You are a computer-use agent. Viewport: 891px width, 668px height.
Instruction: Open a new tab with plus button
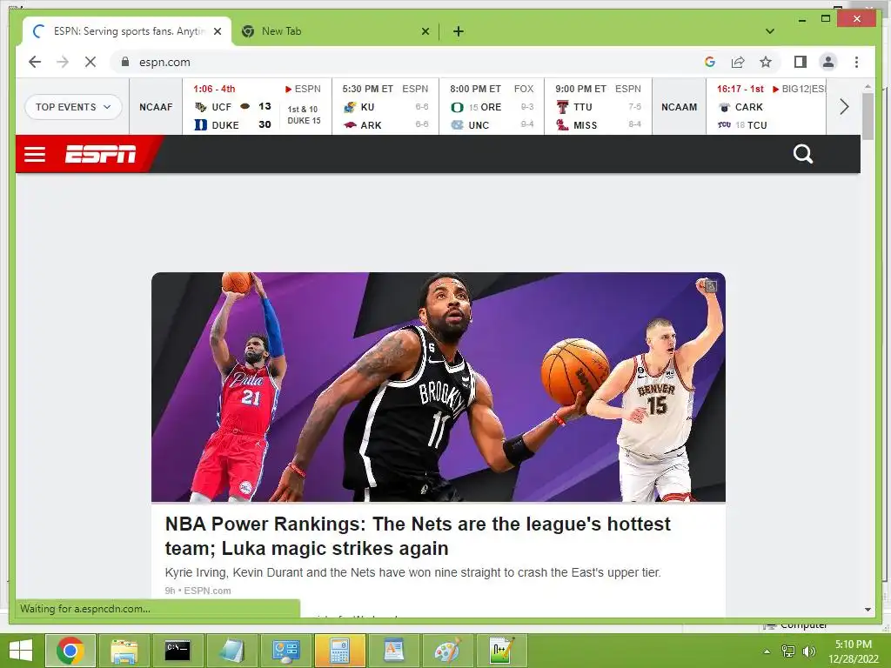click(458, 31)
